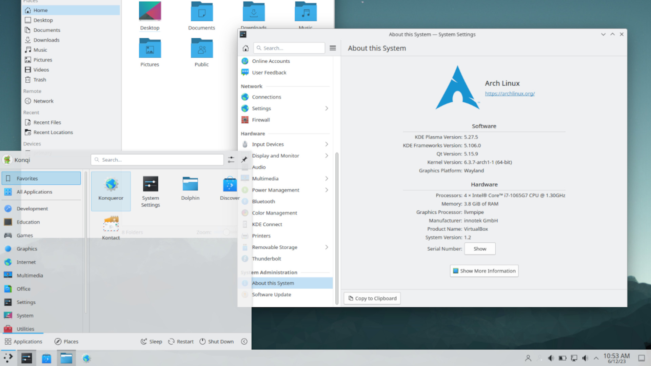Open Discover from the taskbar
The width and height of the screenshot is (651, 366).
46,358
